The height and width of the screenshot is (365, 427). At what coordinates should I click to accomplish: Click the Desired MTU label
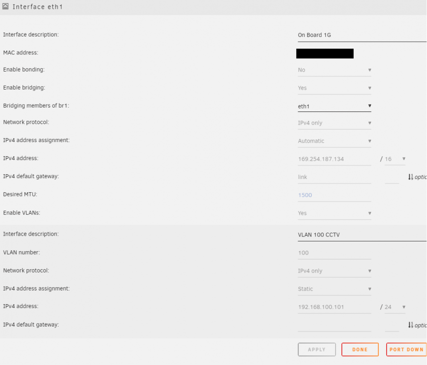tap(20, 194)
